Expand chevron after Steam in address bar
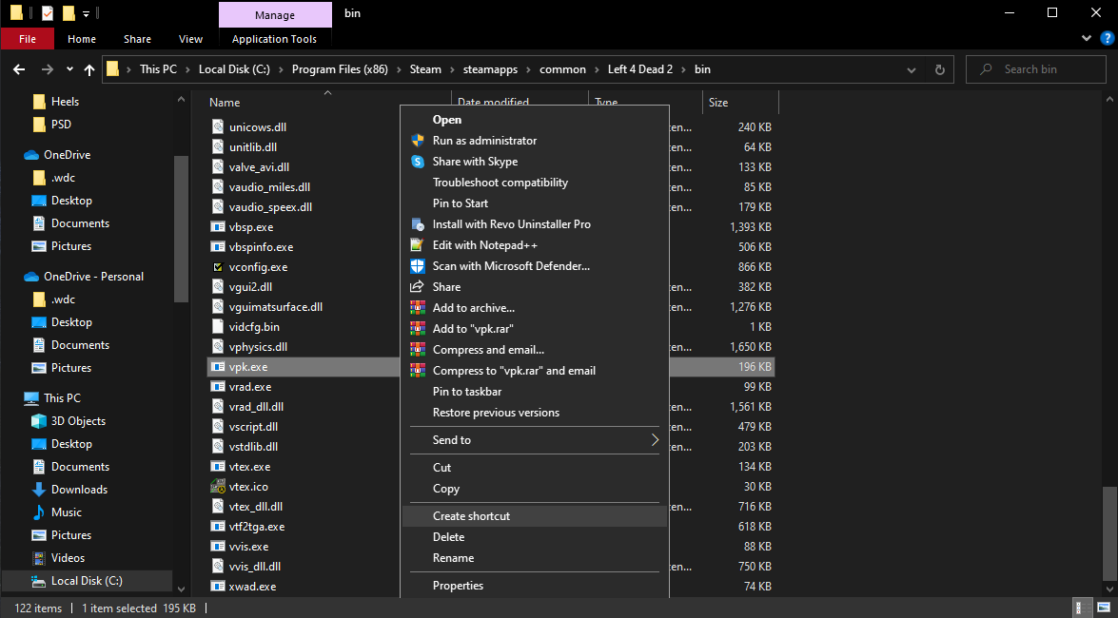This screenshot has width=1118, height=618. (x=452, y=69)
